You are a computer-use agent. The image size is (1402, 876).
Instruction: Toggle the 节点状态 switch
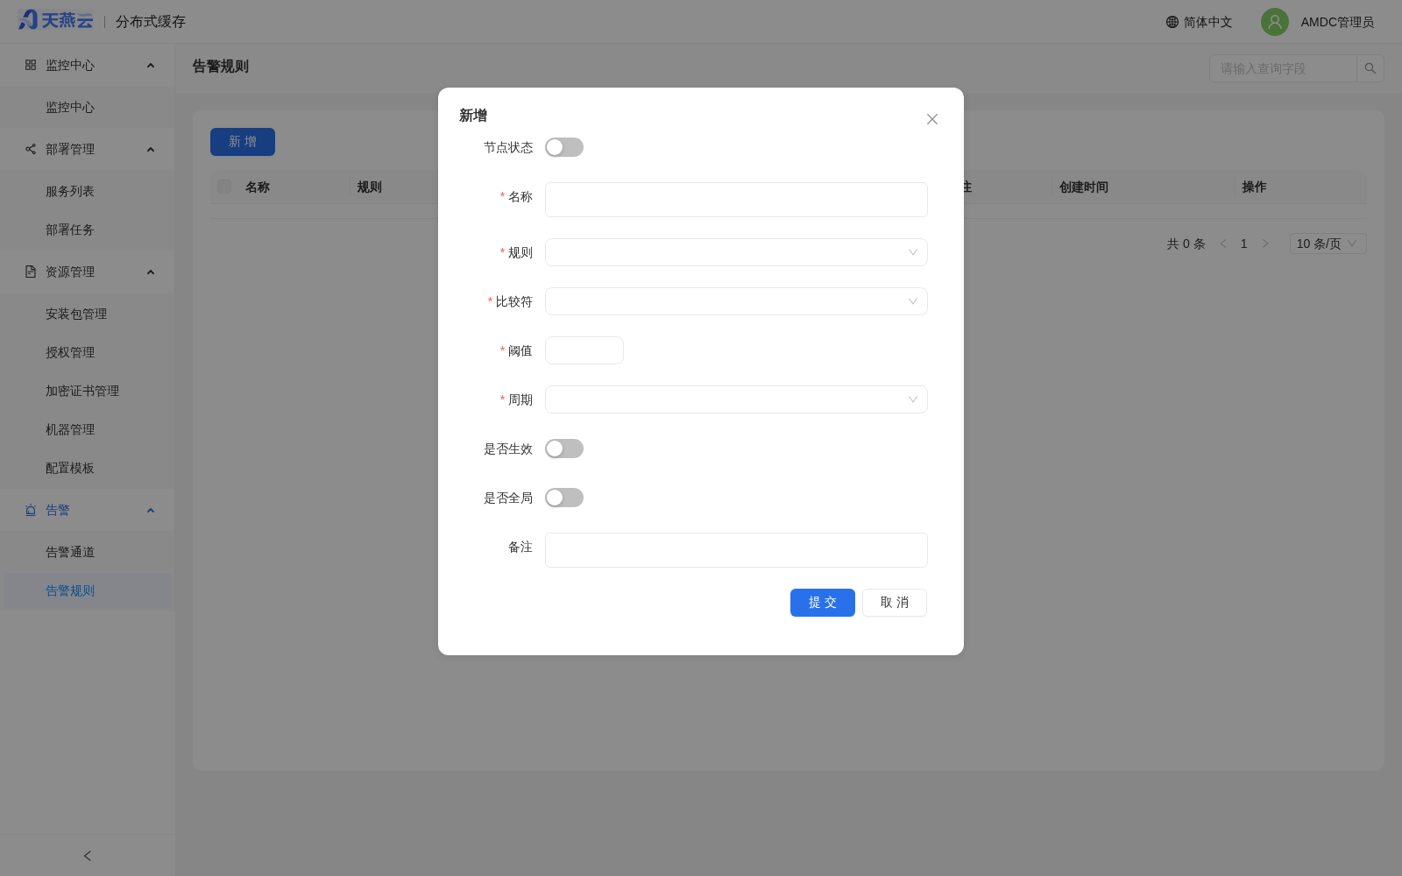(x=564, y=147)
